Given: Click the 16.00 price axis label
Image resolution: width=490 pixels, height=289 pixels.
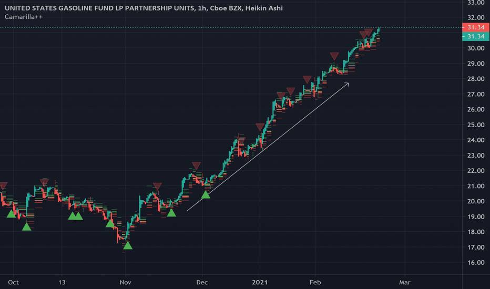Looking at the screenshot, I should point(476,262).
